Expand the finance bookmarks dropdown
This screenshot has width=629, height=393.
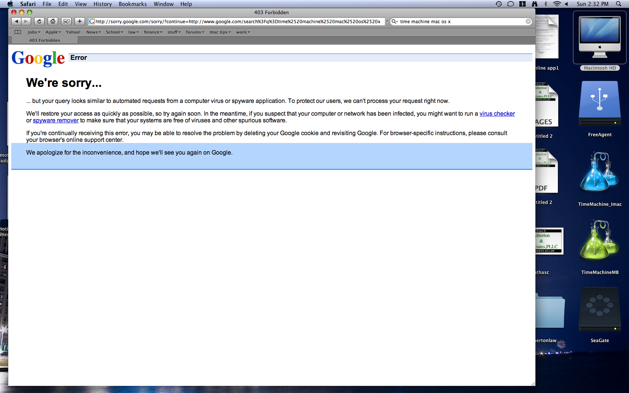(153, 32)
